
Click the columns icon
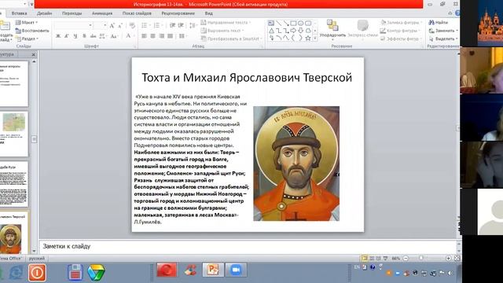tap(182, 36)
